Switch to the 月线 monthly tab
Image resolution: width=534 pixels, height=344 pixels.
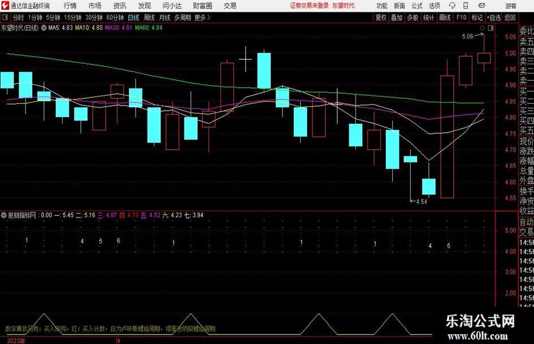[x=164, y=18]
